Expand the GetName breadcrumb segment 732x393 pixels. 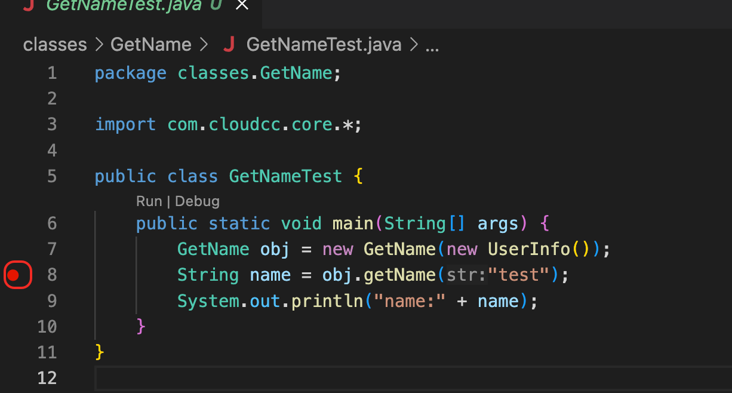tap(150, 45)
